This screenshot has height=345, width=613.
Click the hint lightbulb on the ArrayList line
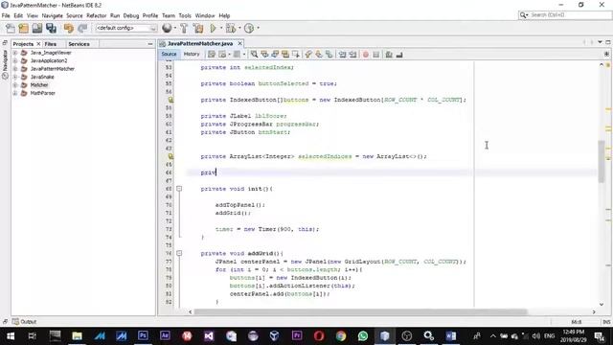[x=170, y=156]
